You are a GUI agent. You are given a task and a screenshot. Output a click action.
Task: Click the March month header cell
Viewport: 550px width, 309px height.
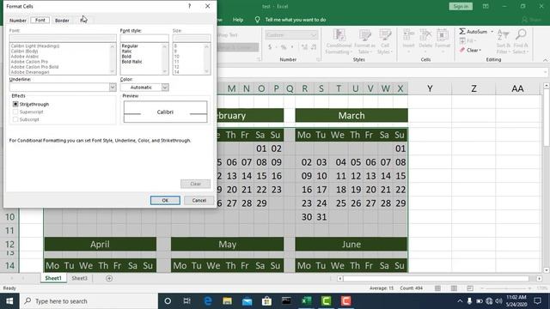pyautogui.click(x=351, y=116)
